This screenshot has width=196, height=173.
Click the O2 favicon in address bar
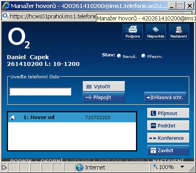coord(6,16)
